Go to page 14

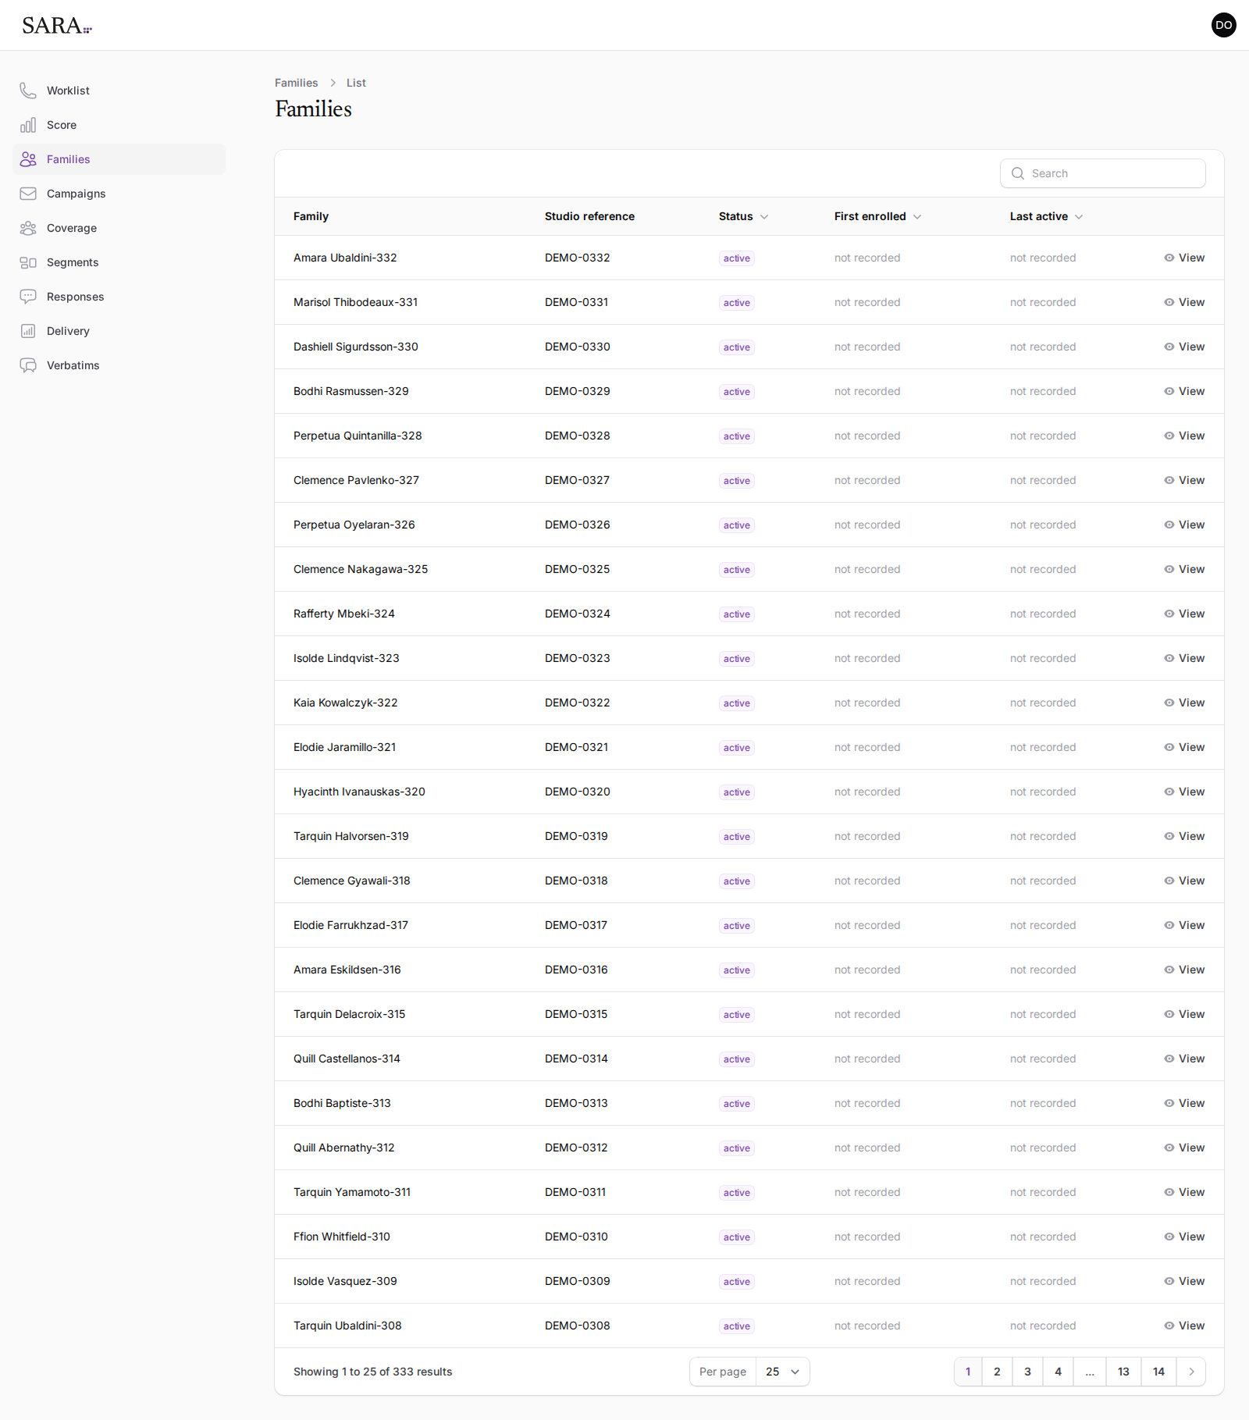1158,1372
